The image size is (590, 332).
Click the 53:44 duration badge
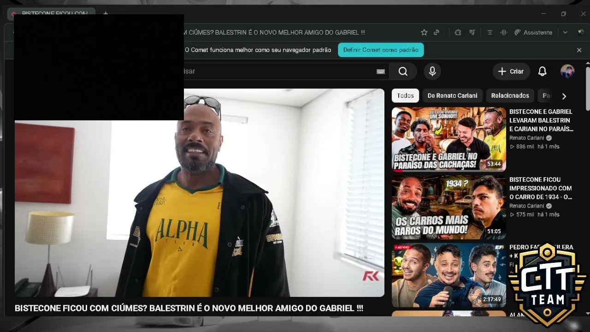(x=494, y=164)
